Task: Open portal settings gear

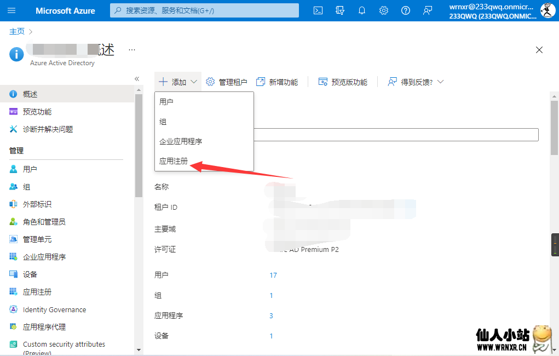Action: 384,11
